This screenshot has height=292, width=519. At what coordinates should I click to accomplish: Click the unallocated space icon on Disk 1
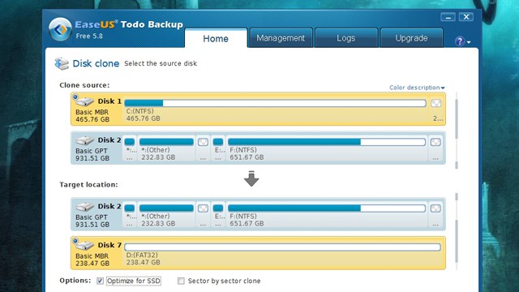point(436,103)
